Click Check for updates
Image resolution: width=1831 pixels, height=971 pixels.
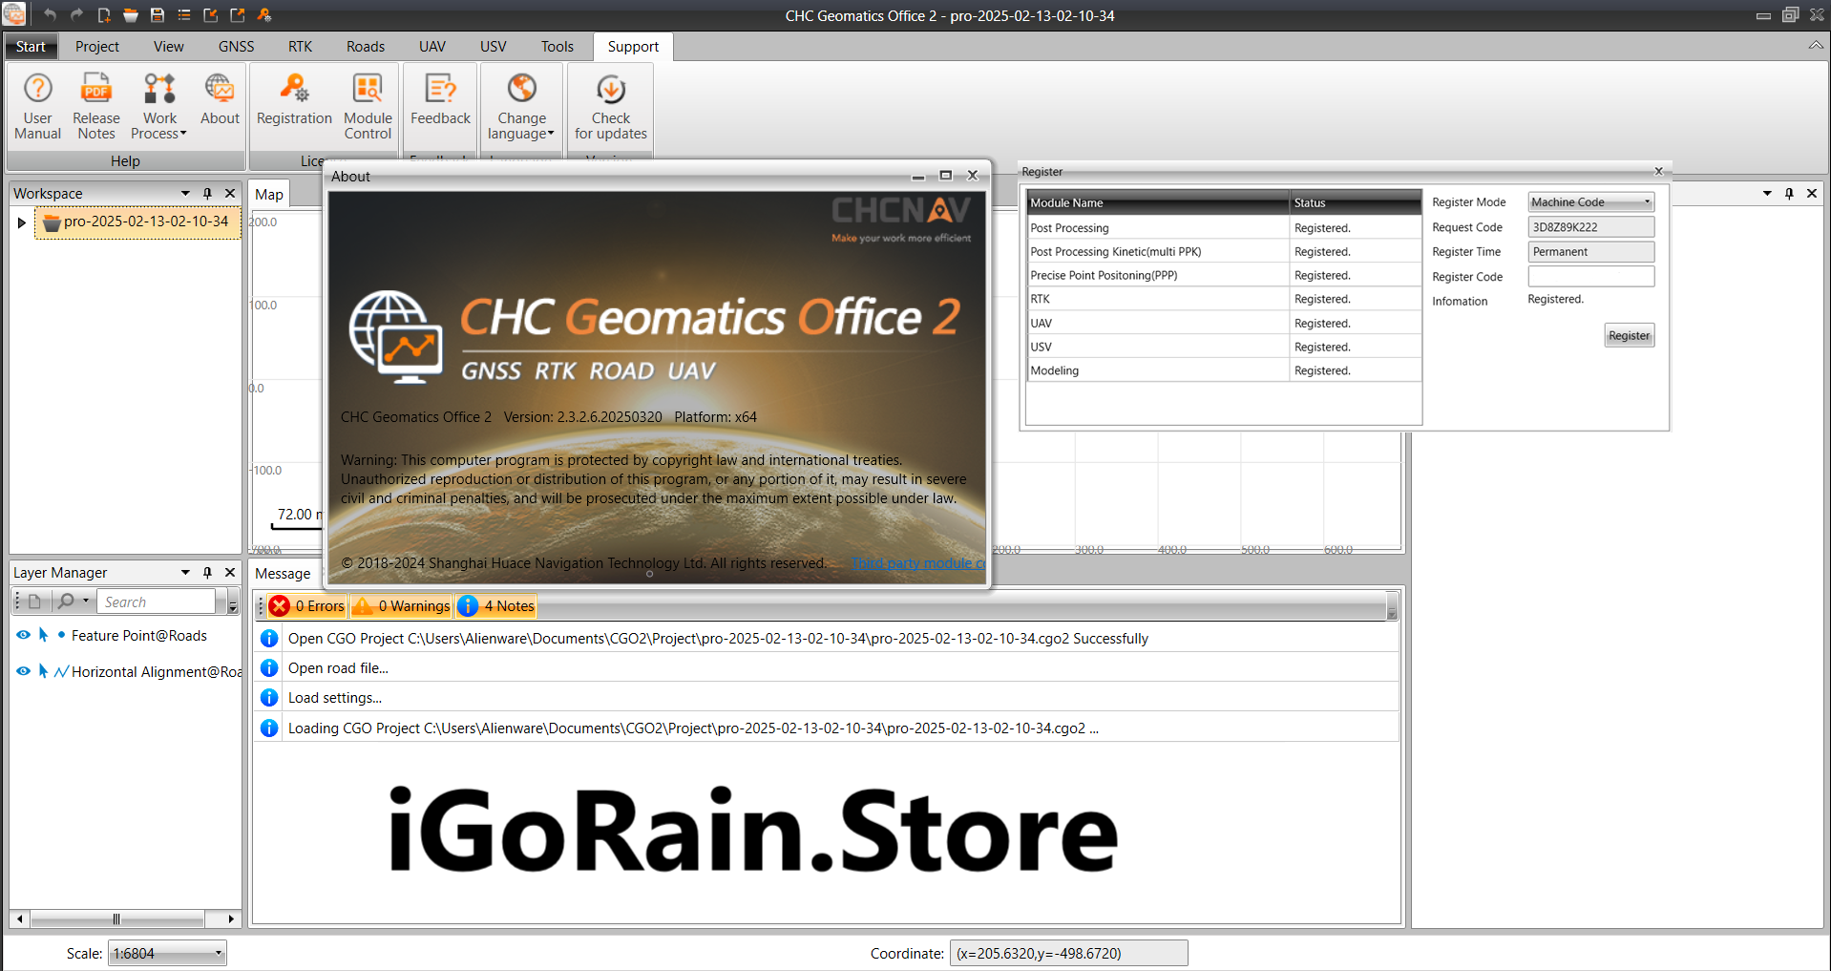tap(610, 106)
